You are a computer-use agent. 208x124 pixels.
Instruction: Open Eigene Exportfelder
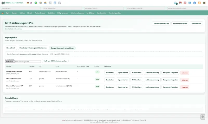(x=180, y=23)
